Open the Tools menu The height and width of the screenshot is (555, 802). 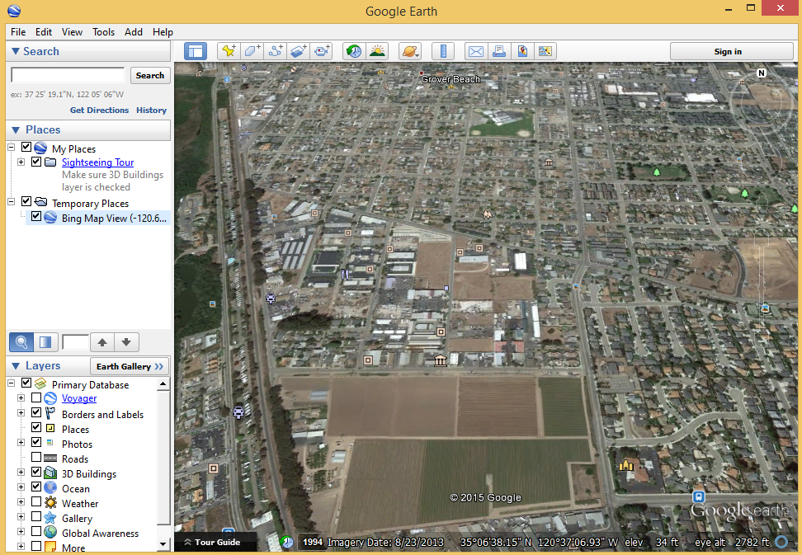[x=103, y=31]
